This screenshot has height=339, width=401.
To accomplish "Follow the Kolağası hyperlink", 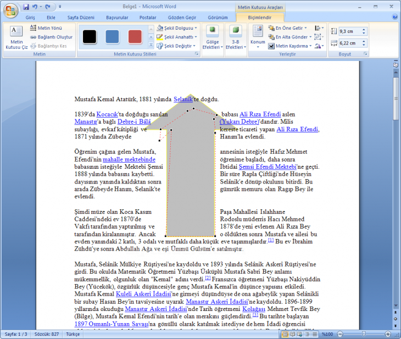I will tap(254, 309).
